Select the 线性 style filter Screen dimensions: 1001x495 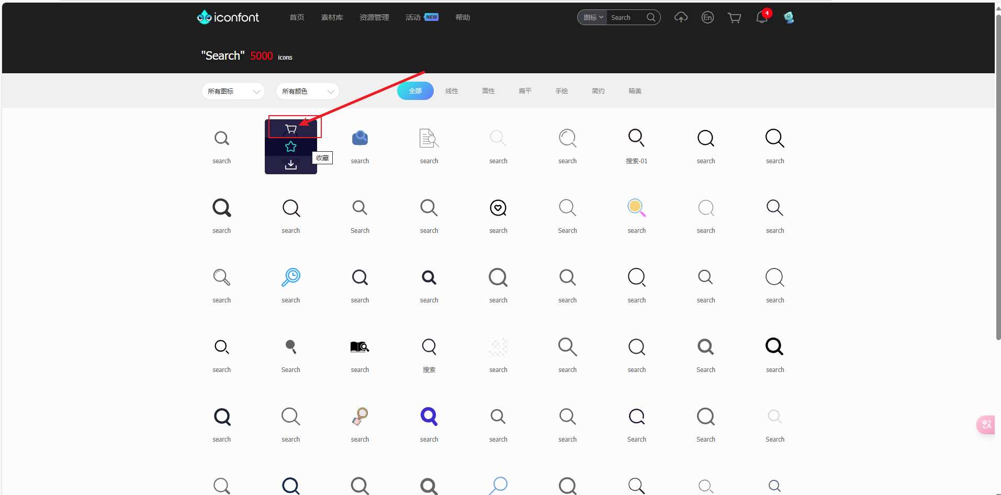452,91
